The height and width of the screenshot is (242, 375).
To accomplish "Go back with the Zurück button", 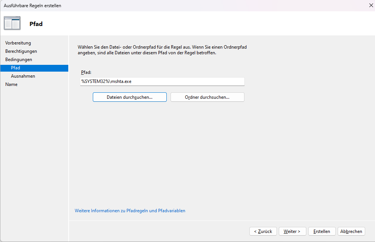I will (x=263, y=231).
